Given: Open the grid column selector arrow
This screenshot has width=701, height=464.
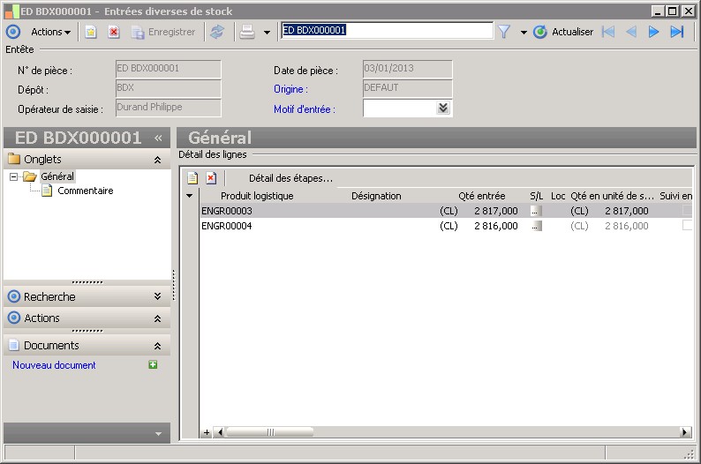Looking at the screenshot, I should point(190,196).
